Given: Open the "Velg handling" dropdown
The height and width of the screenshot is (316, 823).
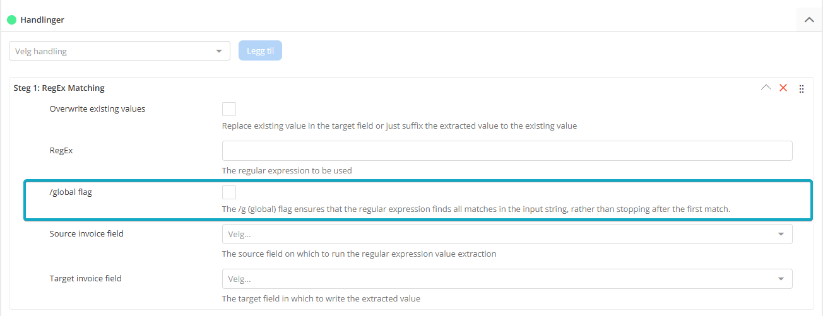Looking at the screenshot, I should click(119, 51).
